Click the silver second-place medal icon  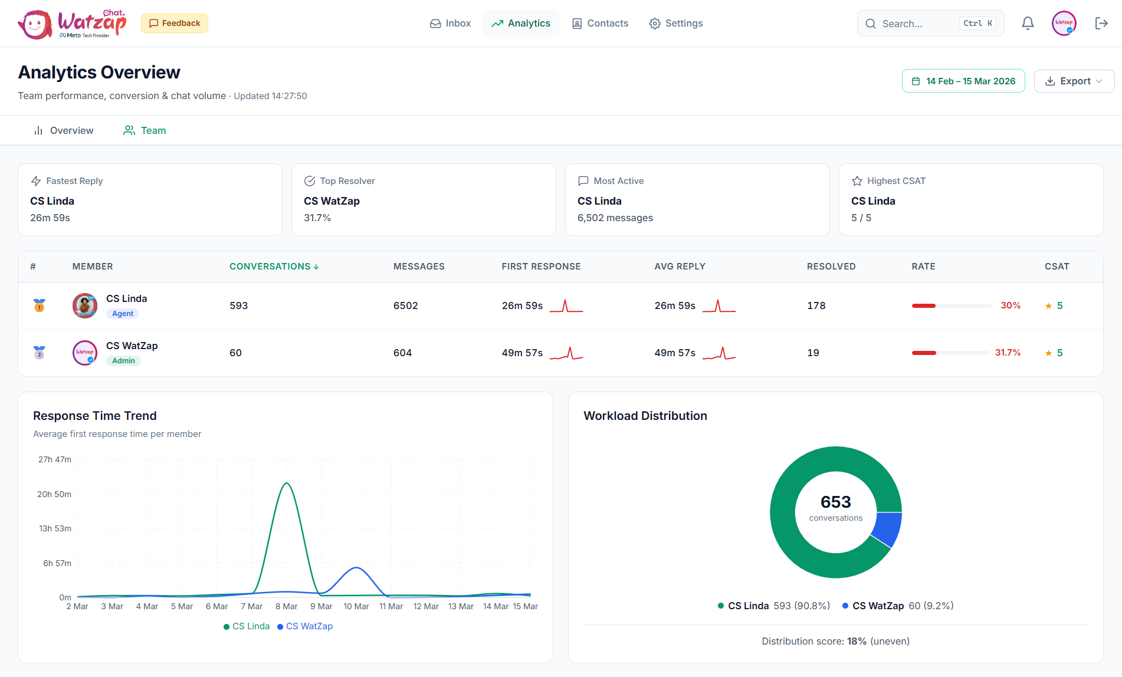pyautogui.click(x=40, y=353)
